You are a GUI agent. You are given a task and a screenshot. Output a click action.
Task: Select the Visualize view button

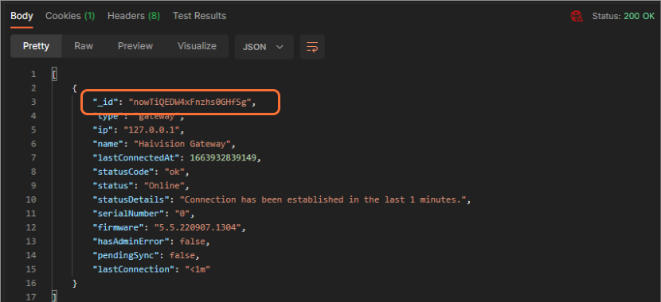(197, 46)
